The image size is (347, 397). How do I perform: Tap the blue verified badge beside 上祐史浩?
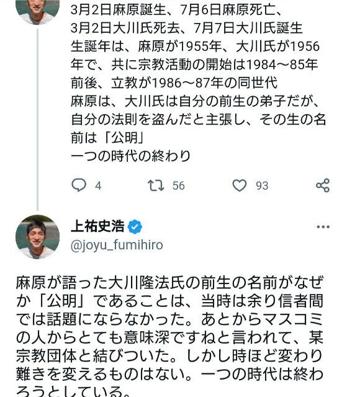click(135, 226)
